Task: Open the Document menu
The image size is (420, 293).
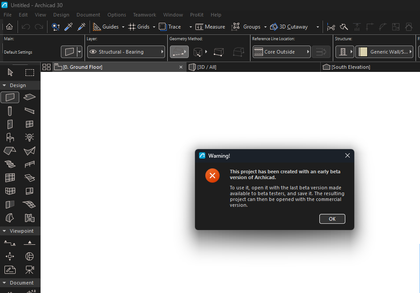Action: point(88,15)
